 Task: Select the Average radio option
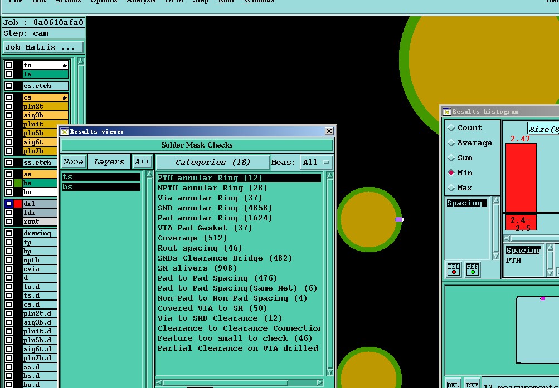[x=451, y=143]
